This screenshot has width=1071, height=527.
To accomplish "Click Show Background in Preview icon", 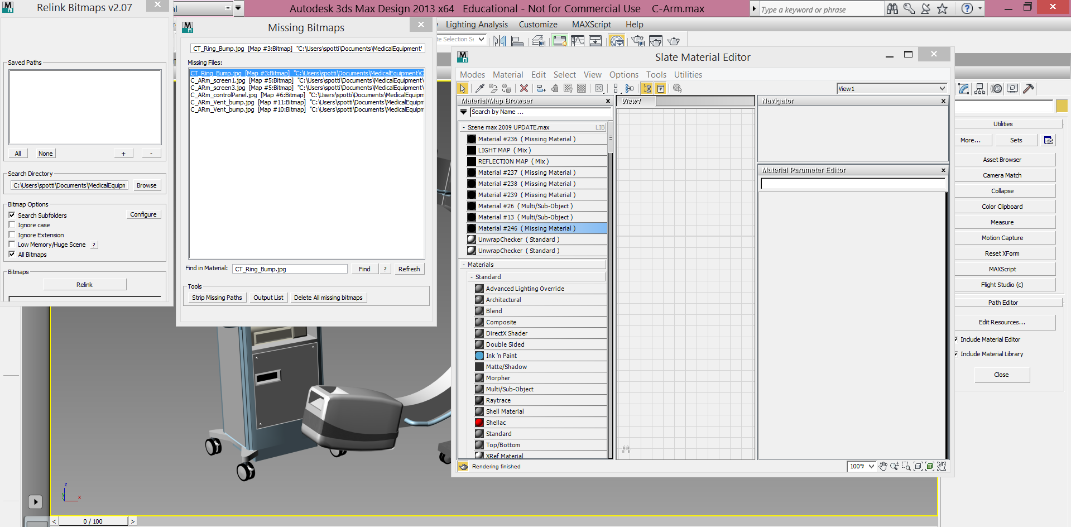I will [582, 88].
